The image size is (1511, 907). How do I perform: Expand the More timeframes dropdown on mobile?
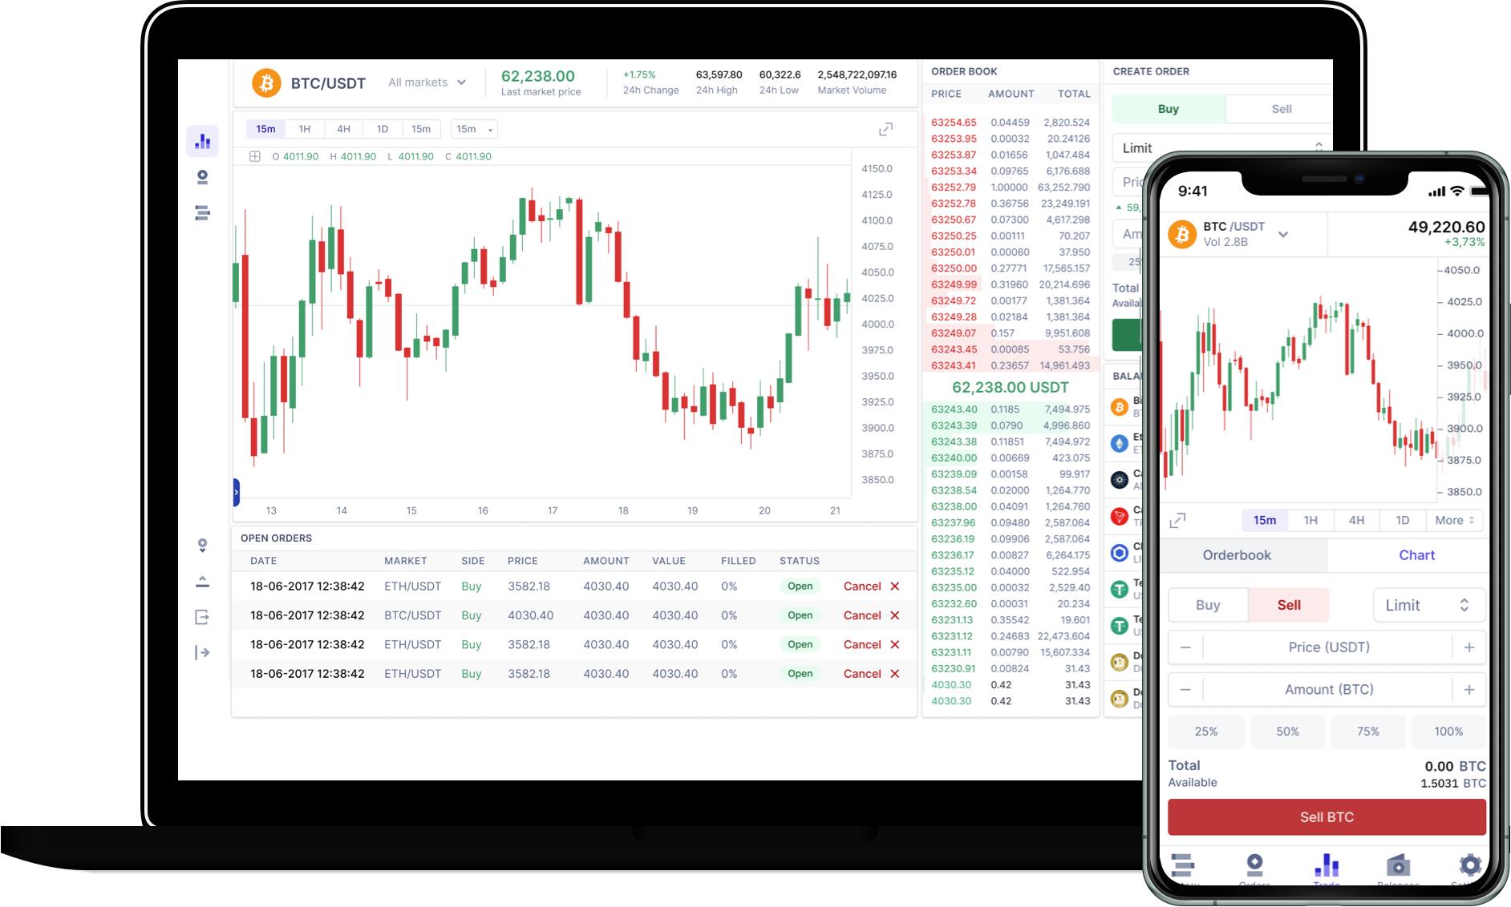click(x=1454, y=521)
